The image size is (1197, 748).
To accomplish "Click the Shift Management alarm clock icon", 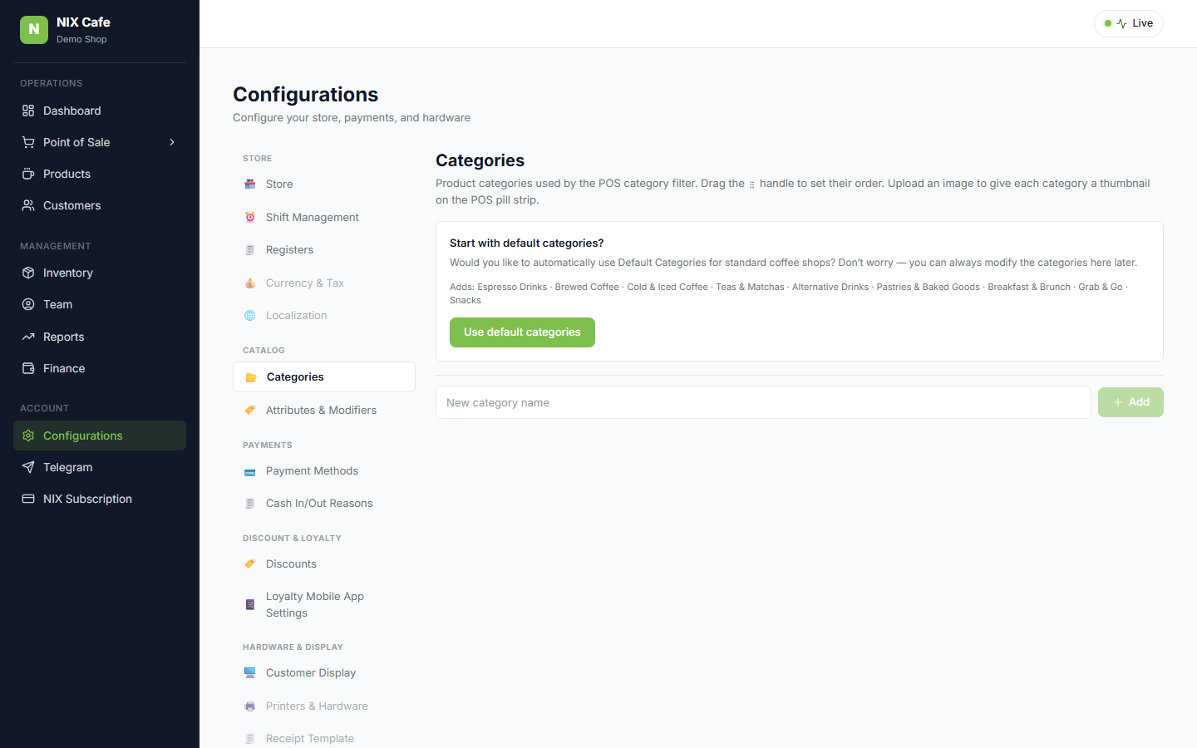I will pos(250,217).
